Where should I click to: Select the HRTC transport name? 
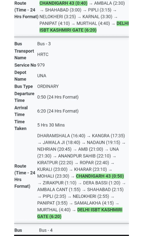coord(43,54)
